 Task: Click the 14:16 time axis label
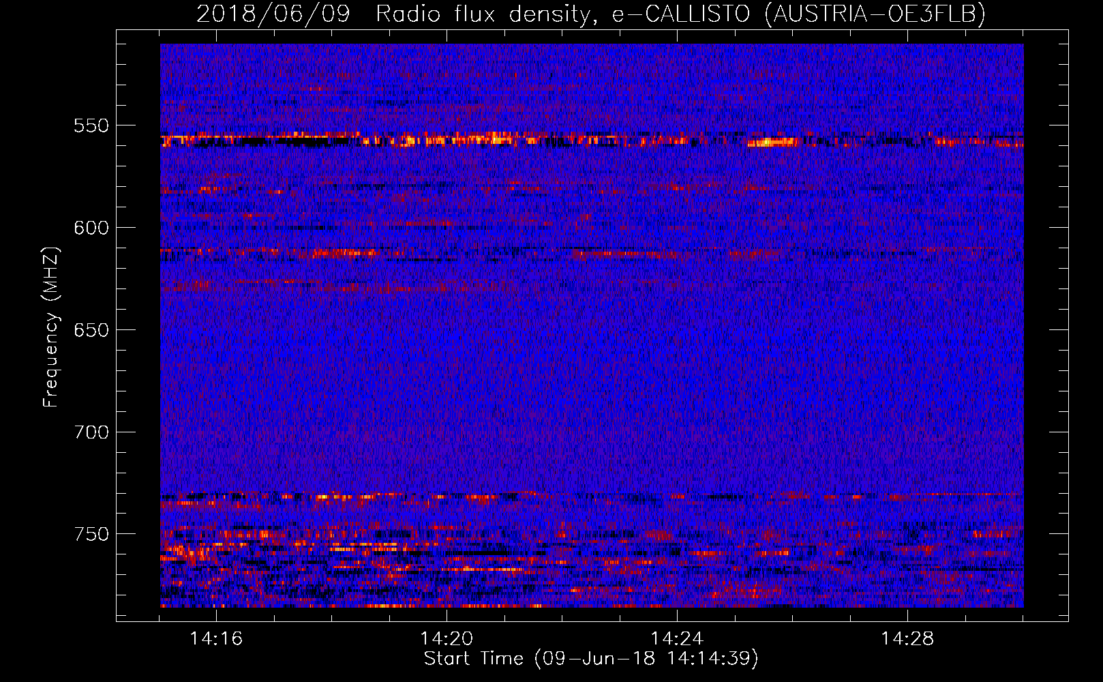[x=216, y=639]
